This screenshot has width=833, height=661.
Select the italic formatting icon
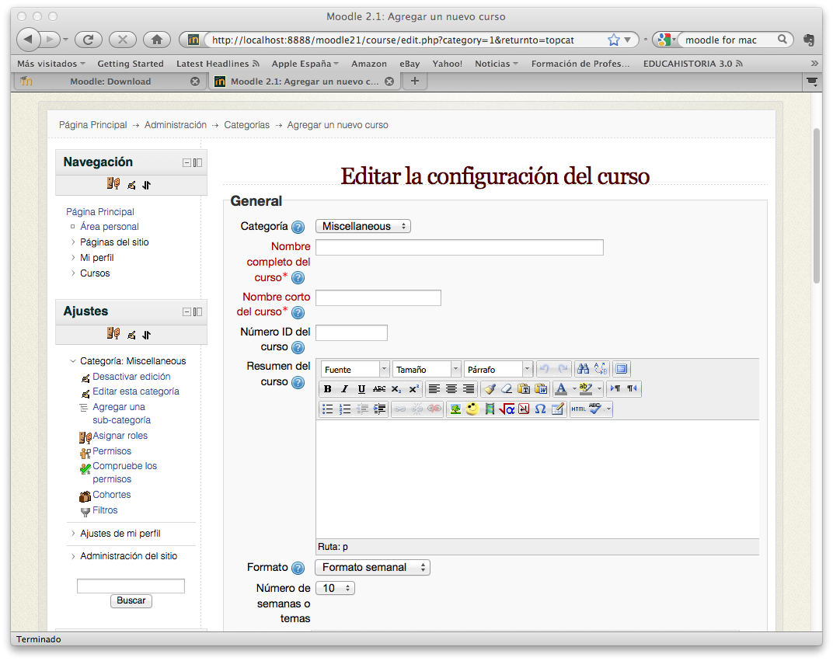coord(345,389)
